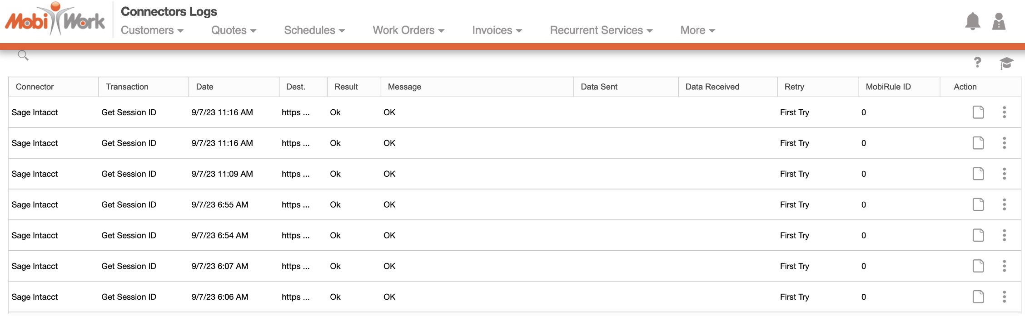Open three-dot menu for first log row

1004,112
